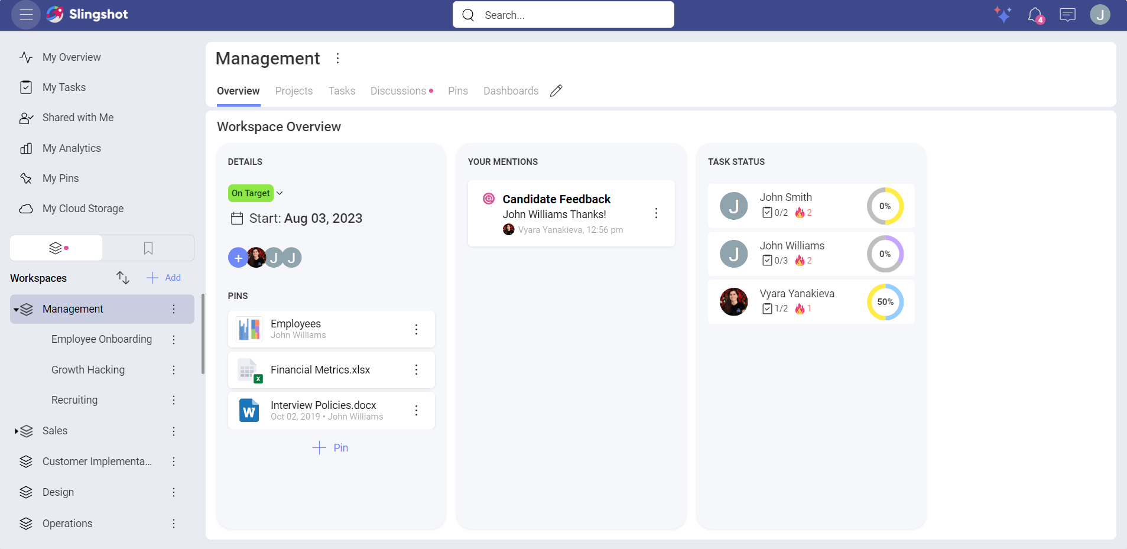The image size is (1127, 549).
Task: Open options for Employees pin
Action: click(x=416, y=329)
